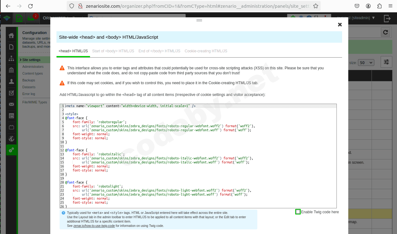Click the users person icon in sidebar

[11, 81]
